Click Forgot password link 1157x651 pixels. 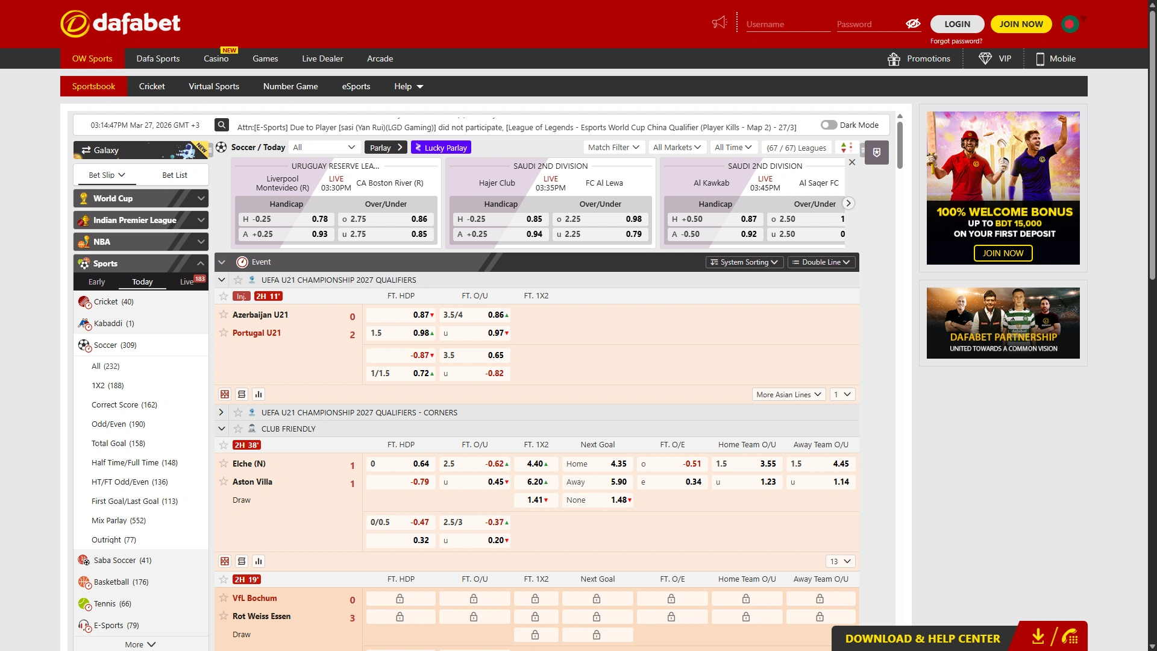(956, 41)
